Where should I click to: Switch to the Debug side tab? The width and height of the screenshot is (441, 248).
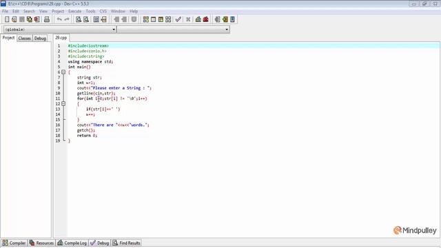coord(40,39)
